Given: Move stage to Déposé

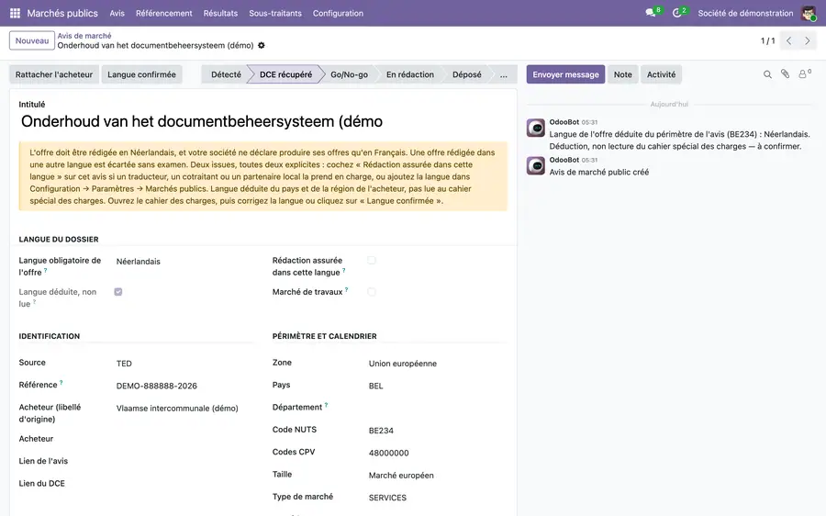Looking at the screenshot, I should (x=467, y=75).
